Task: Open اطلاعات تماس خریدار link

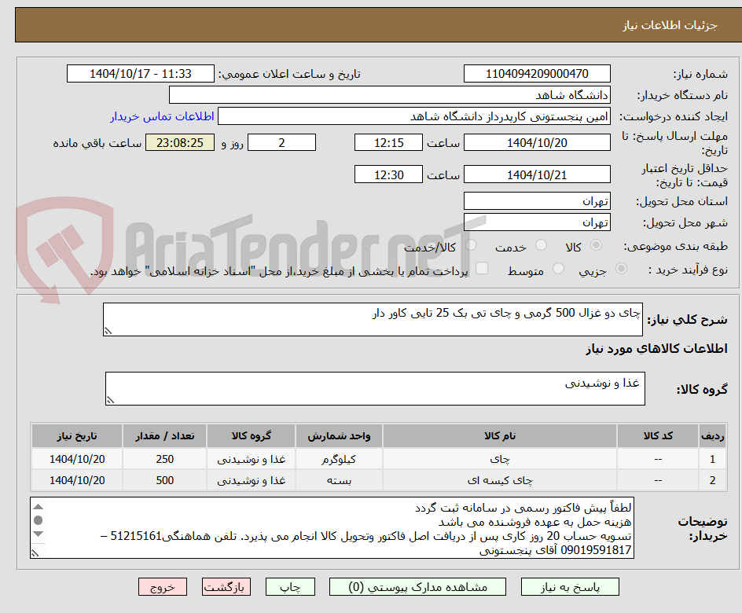Action: (x=162, y=116)
